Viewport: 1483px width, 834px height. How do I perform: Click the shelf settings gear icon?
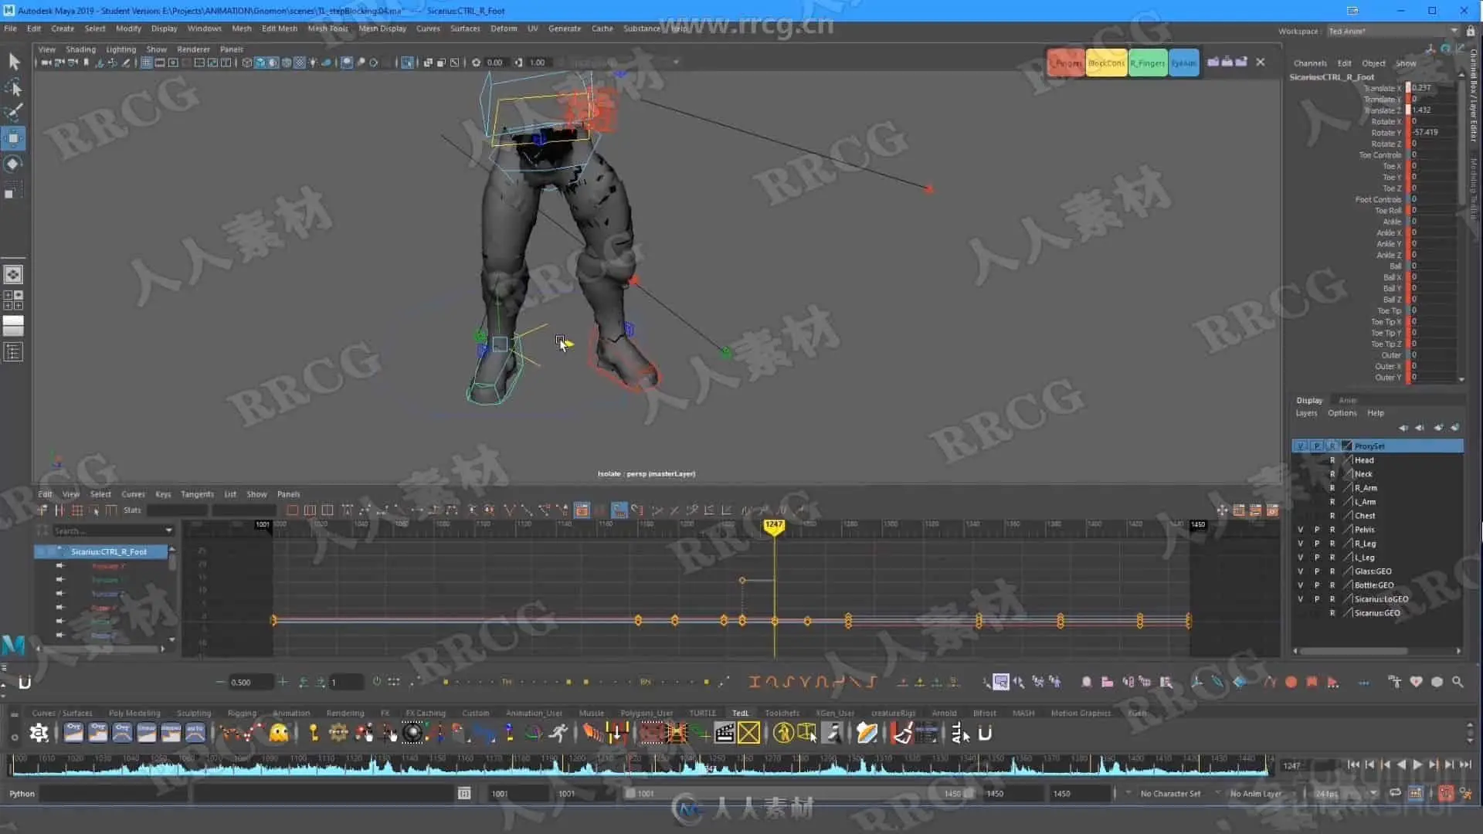click(x=39, y=733)
